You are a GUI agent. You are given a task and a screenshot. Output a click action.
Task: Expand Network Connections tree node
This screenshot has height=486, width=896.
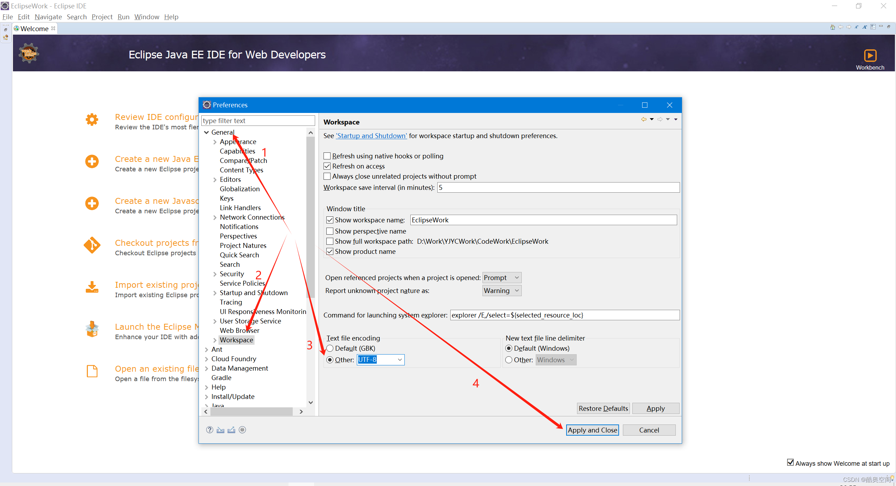click(215, 217)
